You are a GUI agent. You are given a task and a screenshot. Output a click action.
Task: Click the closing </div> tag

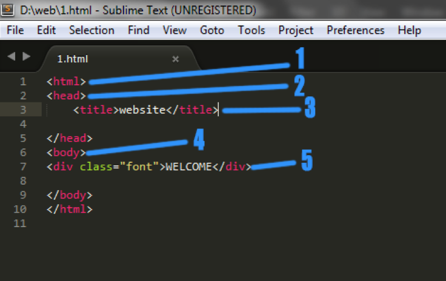[232, 167]
